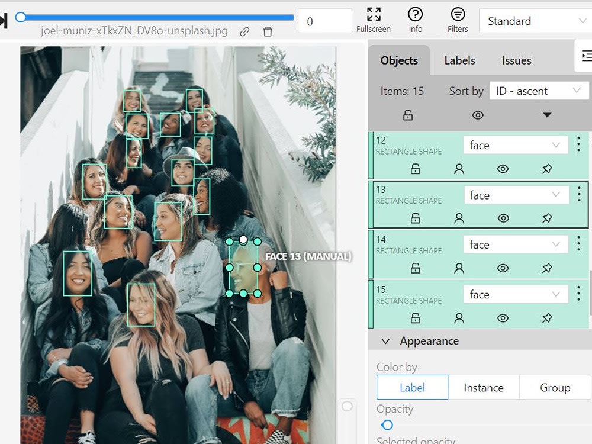The height and width of the screenshot is (444, 592).
Task: Pin object 13 using its pin icon
Action: coord(546,218)
